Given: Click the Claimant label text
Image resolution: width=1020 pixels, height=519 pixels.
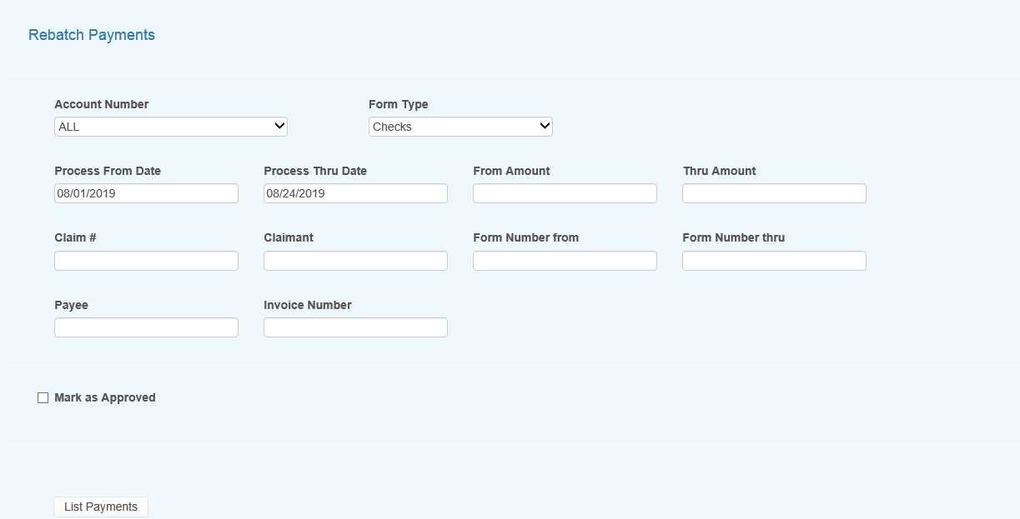Looking at the screenshot, I should pos(289,237).
